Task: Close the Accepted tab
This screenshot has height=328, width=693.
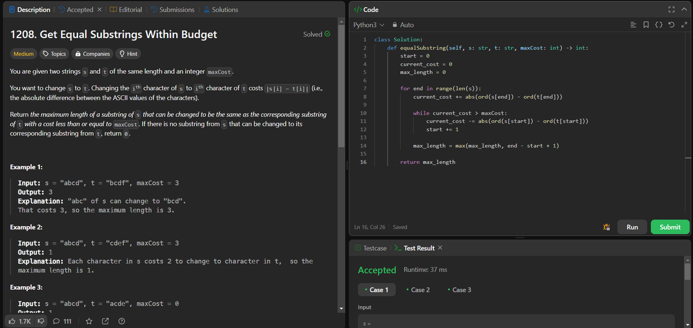Action: [99, 10]
